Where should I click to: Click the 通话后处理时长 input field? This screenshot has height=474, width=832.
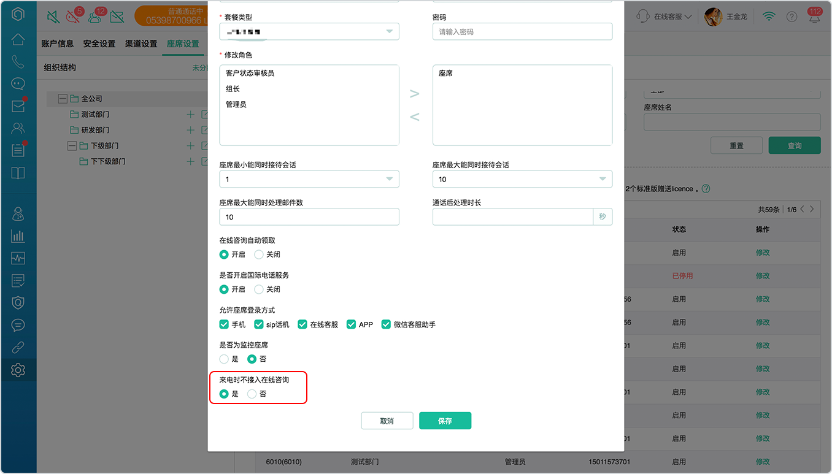513,216
